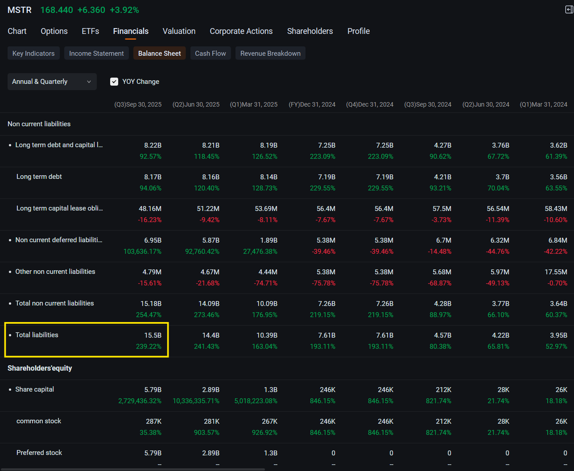
Task: Click the (Q3)Sep 30, 2025 column header
Action: (x=138, y=104)
